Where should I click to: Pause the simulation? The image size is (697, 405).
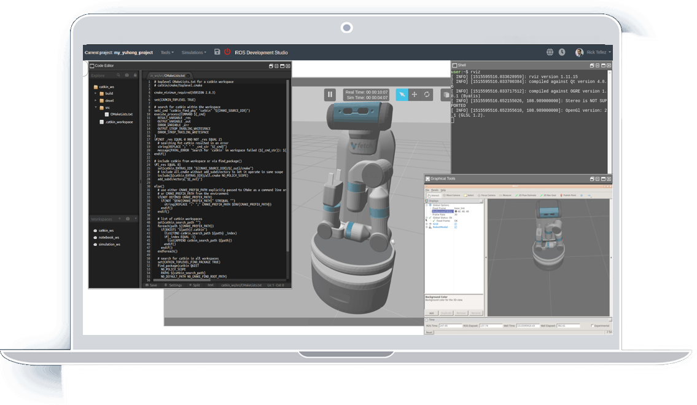[x=330, y=95]
